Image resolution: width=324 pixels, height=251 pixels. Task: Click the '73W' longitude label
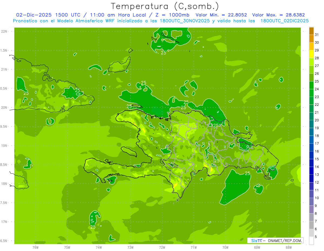[130, 247]
